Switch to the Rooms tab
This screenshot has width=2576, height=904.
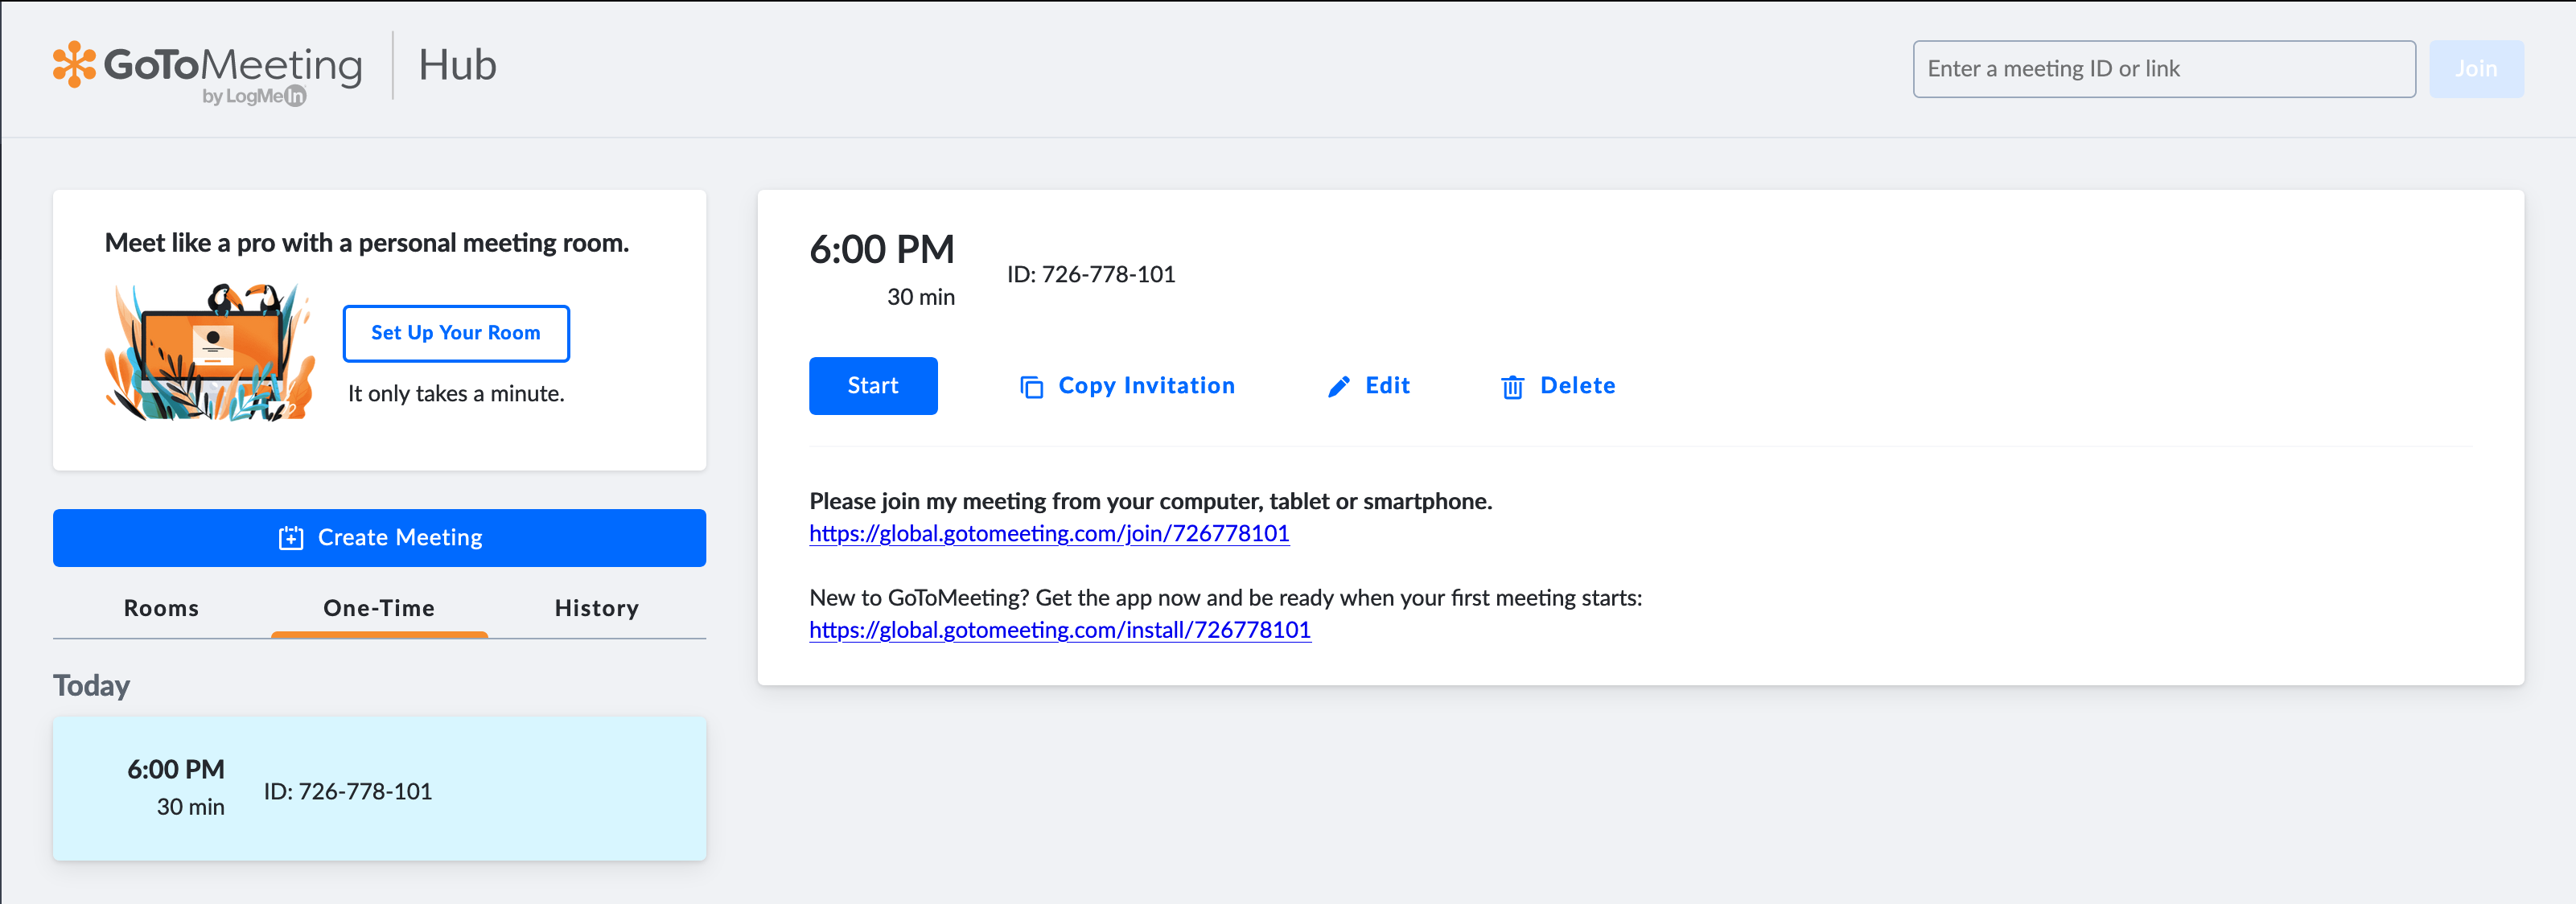(161, 608)
